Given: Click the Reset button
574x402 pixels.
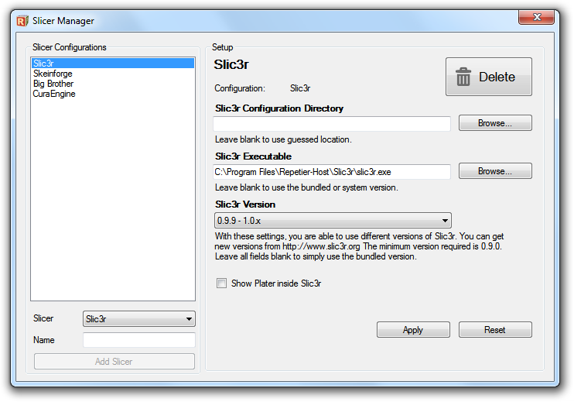Looking at the screenshot, I should tap(495, 330).
